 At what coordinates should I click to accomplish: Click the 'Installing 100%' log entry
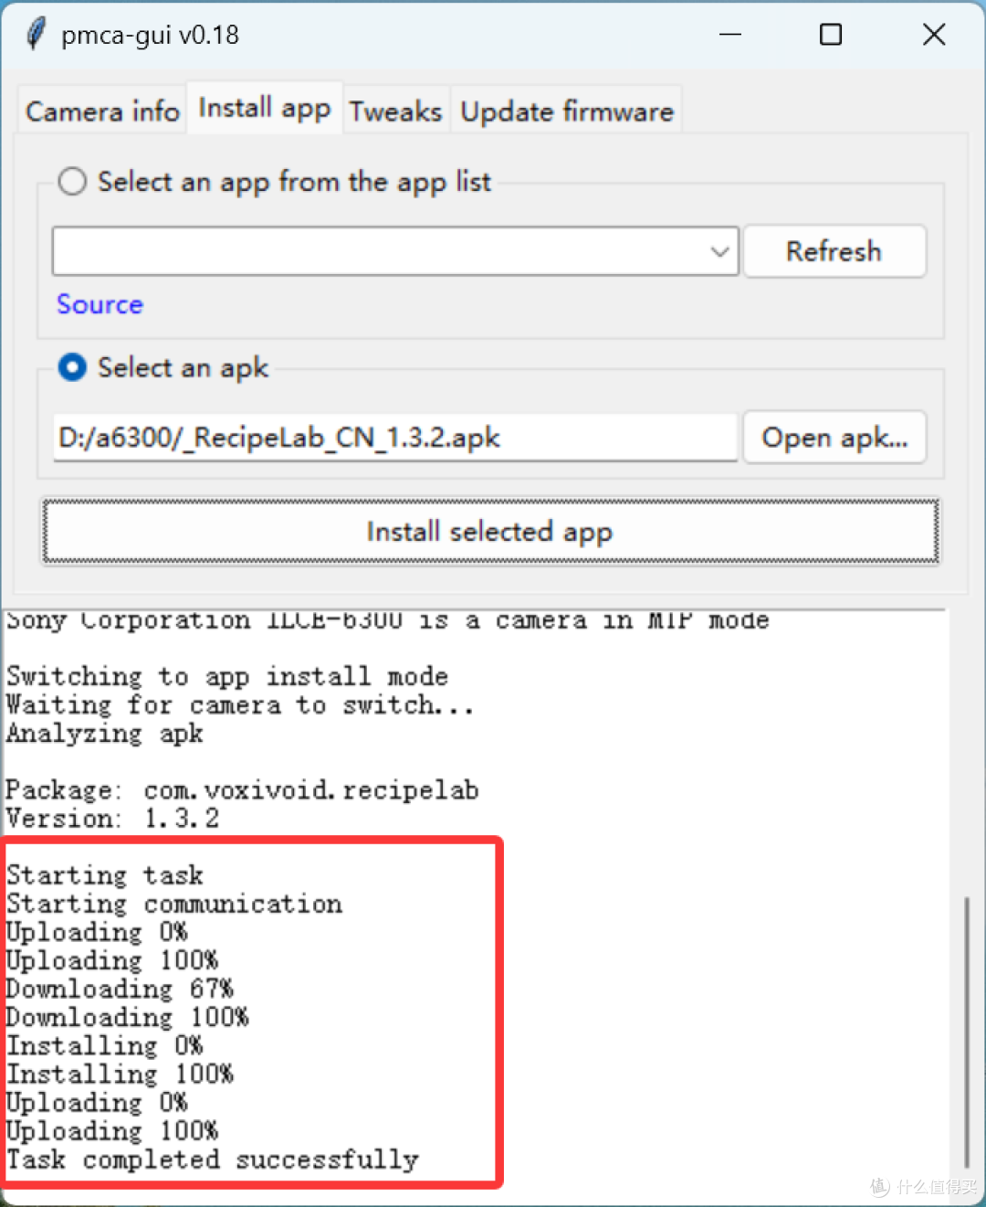point(120,1074)
